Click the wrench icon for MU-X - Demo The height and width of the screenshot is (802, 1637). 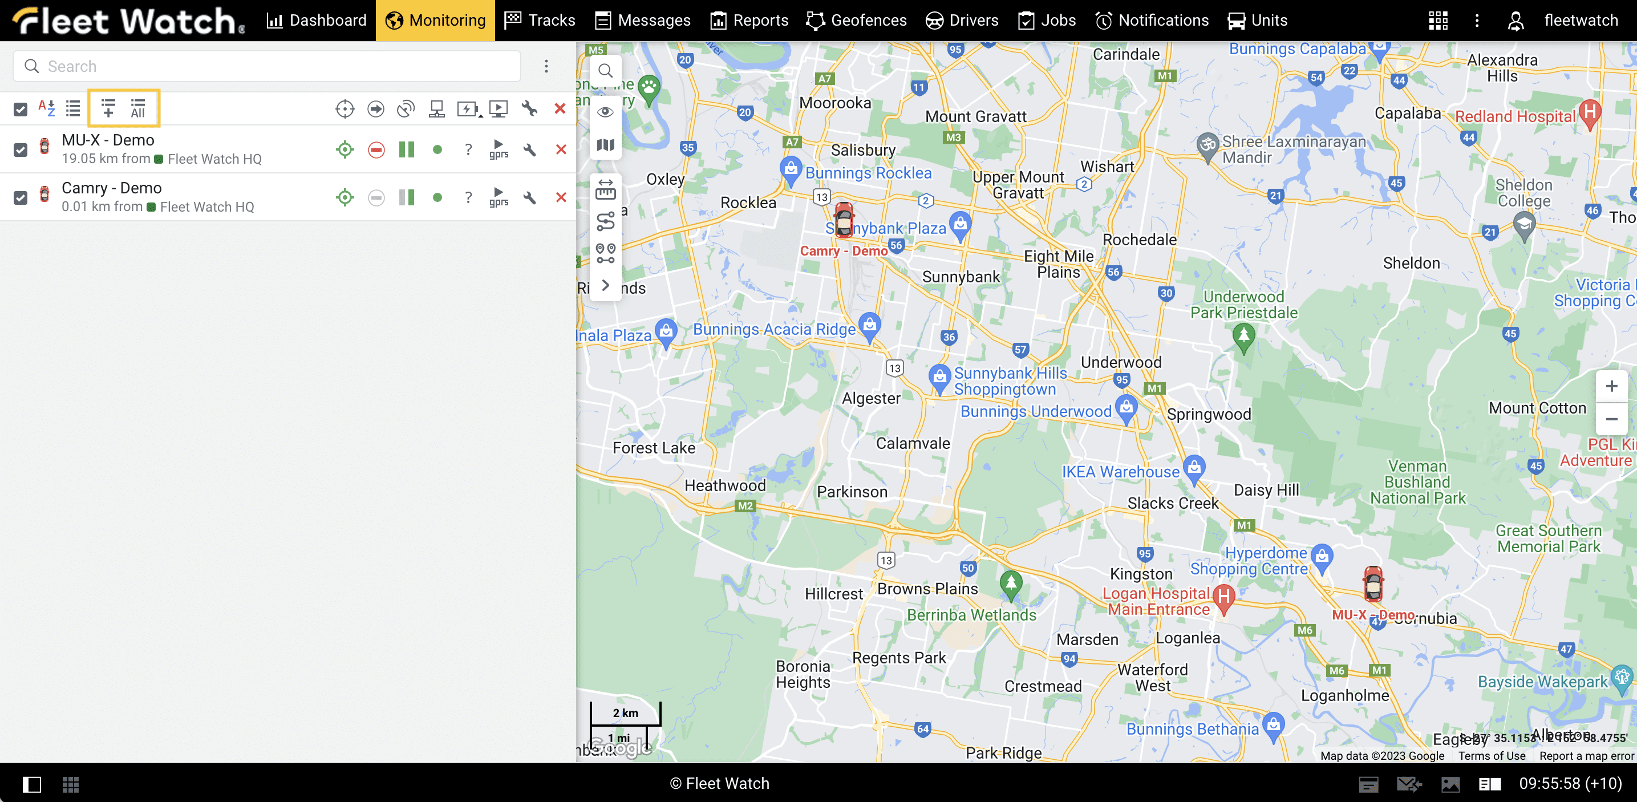(x=529, y=150)
